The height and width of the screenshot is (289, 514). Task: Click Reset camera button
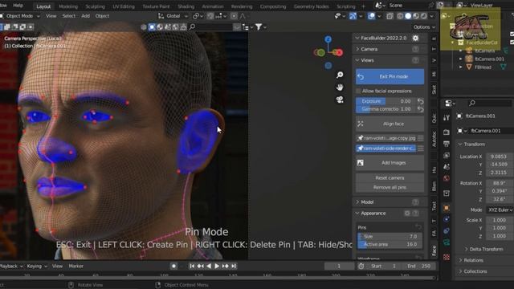[390, 178]
